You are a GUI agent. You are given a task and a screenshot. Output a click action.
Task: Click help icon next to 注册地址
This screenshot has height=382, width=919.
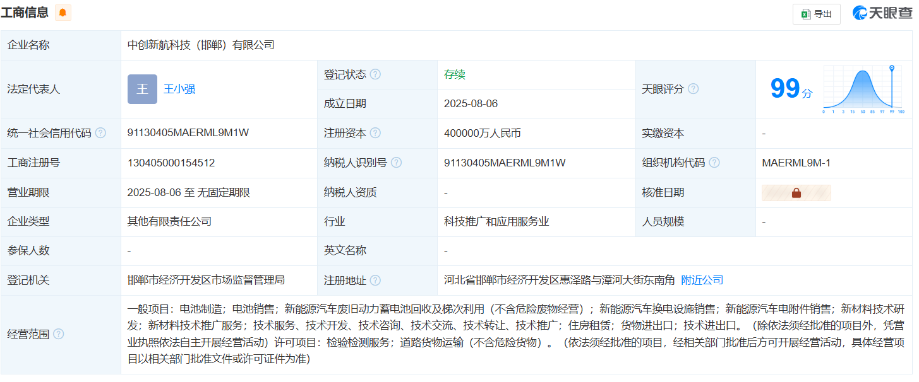coord(375,280)
